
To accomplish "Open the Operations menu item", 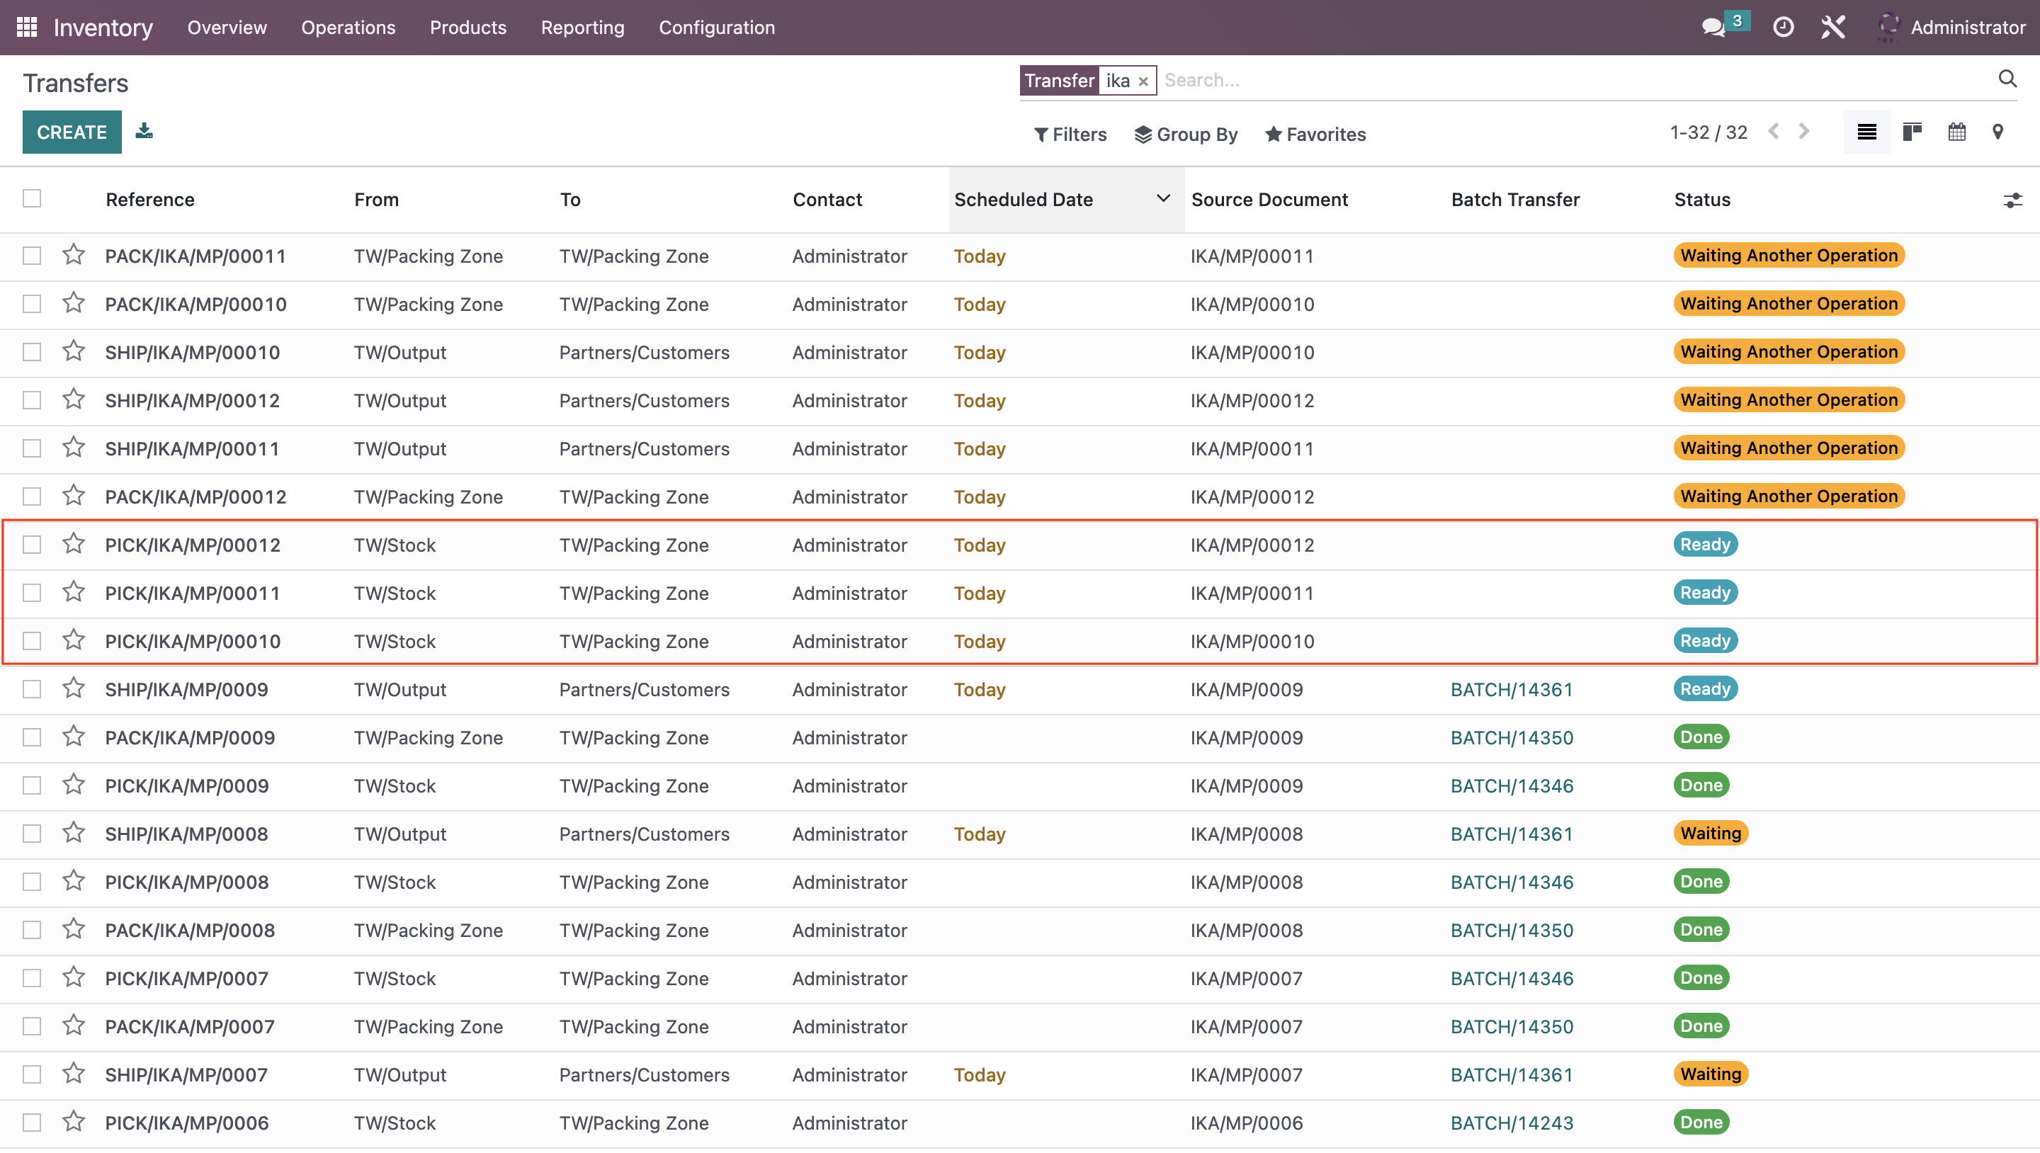I will click(x=348, y=27).
